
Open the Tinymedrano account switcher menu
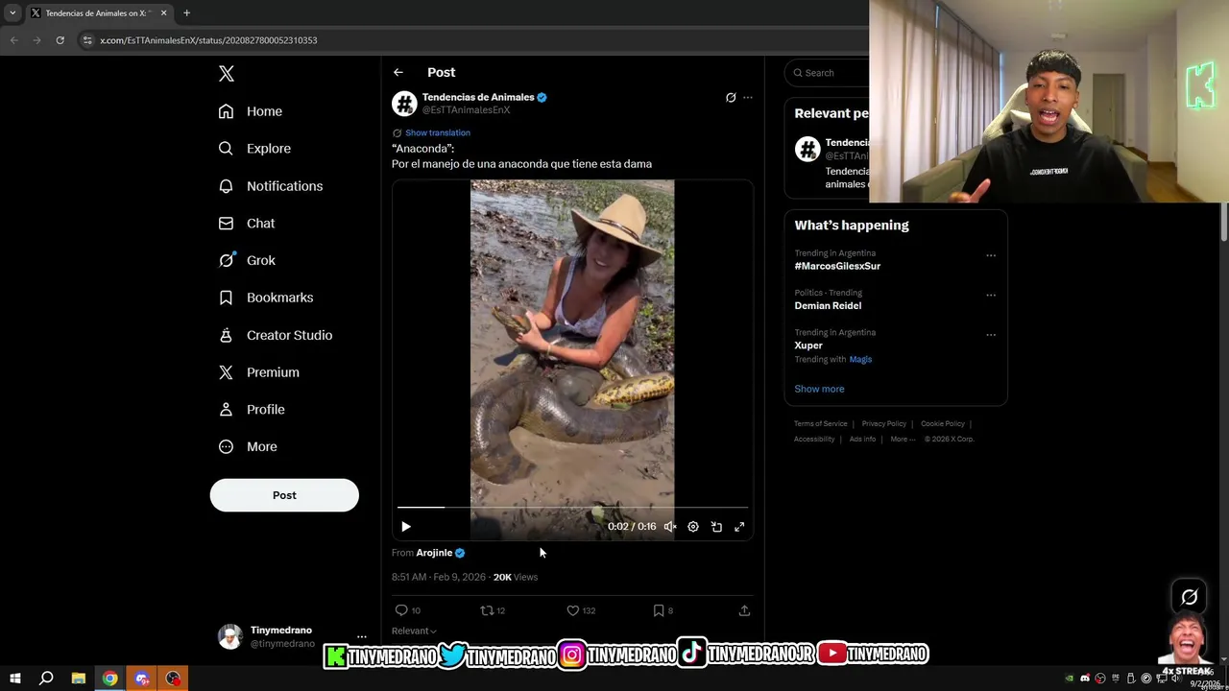point(361,636)
